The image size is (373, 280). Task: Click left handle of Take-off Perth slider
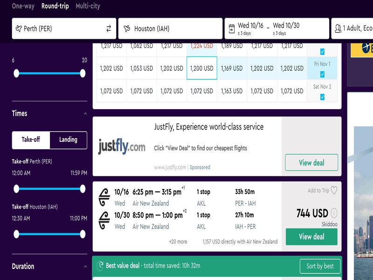(16, 189)
